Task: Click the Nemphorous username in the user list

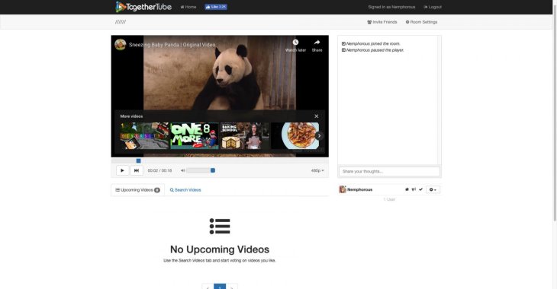Action: [x=359, y=189]
